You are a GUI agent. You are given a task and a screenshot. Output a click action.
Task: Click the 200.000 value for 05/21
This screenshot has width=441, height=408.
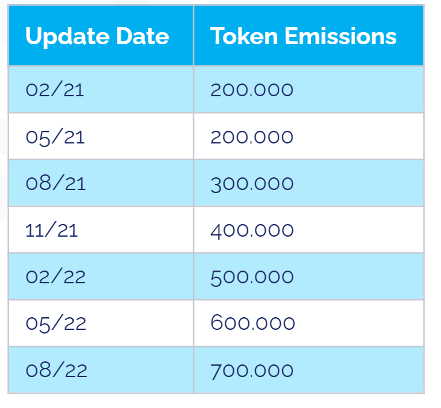pos(252,137)
